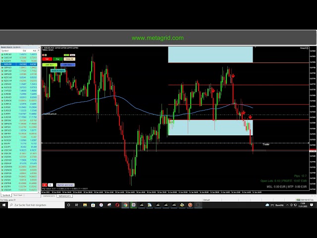Toggle the red M button
The image size is (317, 238).
[45, 185]
